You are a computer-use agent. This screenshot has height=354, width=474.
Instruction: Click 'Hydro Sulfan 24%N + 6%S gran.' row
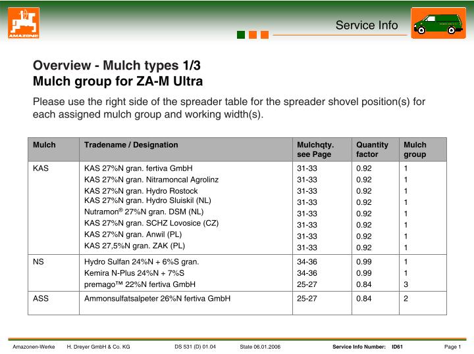coord(142,262)
